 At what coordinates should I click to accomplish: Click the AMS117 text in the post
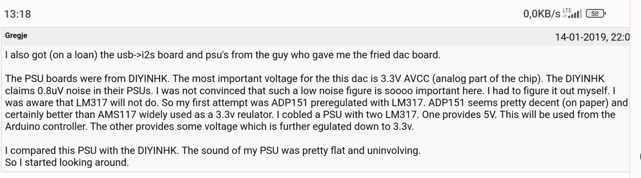click(x=117, y=115)
